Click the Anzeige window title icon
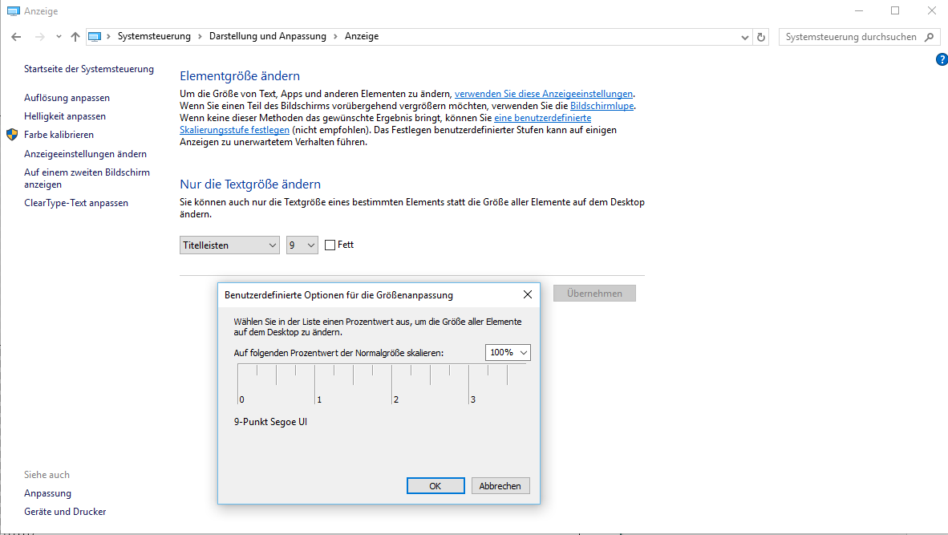948x535 pixels. click(x=14, y=11)
